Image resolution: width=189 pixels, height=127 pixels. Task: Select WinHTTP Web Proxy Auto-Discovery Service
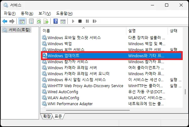[x=112, y=86]
